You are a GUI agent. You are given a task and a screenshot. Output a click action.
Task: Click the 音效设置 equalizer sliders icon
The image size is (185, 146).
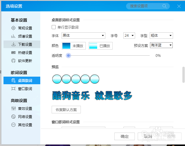click(13, 108)
